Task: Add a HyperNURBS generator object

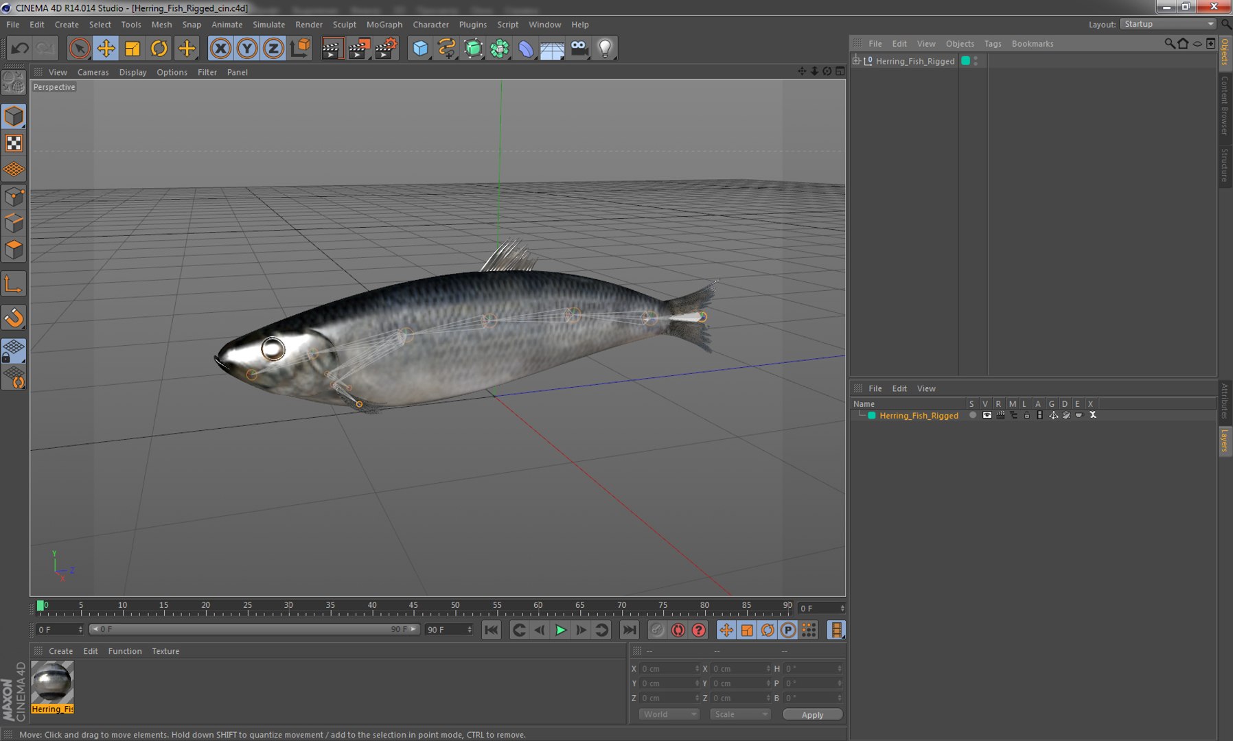Action: pyautogui.click(x=473, y=48)
